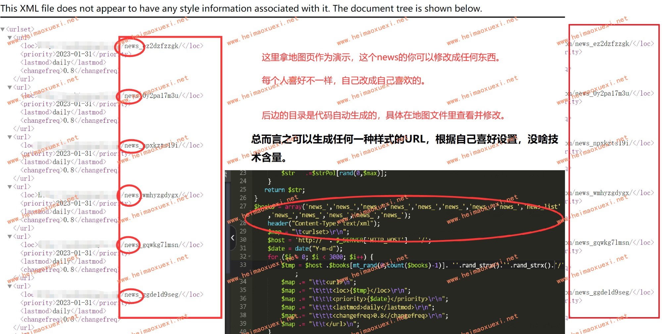This screenshot has width=662, height=334.
Task: Collapse the sixth url node triangle
Action: point(10,286)
